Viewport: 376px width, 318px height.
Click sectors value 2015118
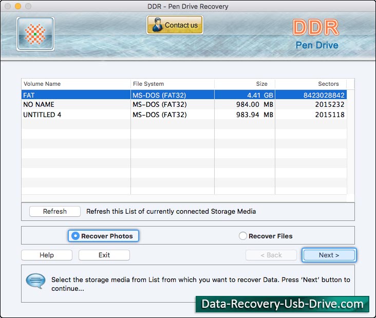point(330,115)
